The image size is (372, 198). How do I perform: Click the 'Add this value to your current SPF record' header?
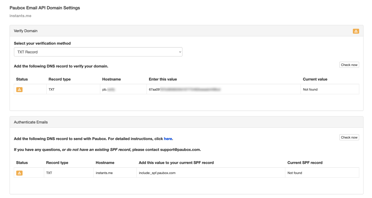[x=176, y=163]
